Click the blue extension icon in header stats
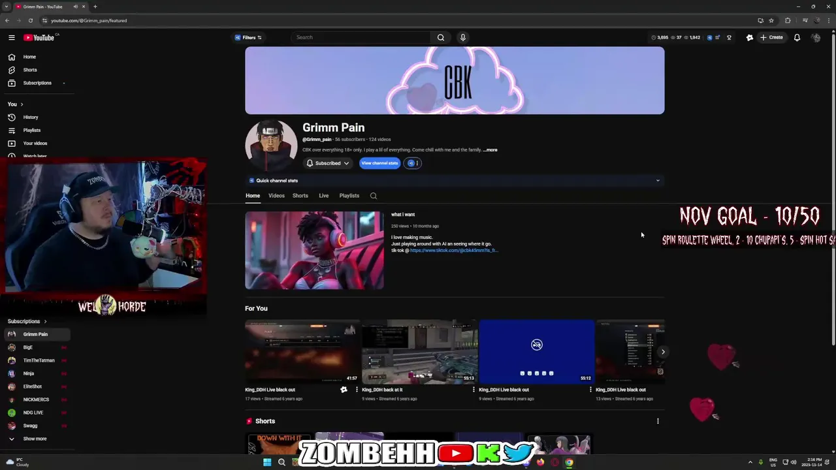This screenshot has width=836, height=470. 709,37
